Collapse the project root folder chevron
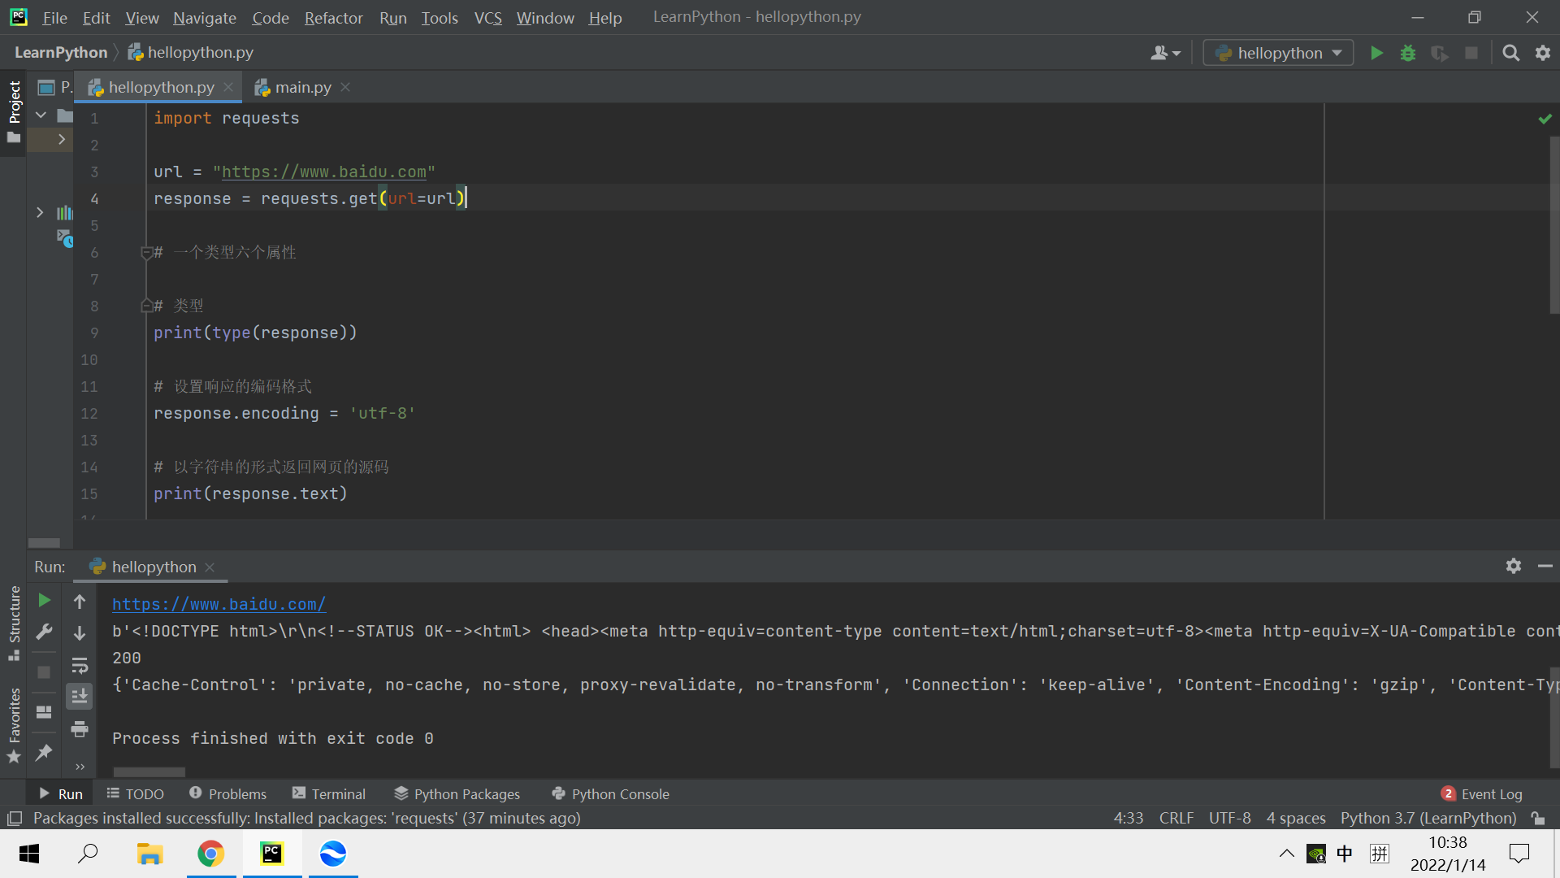The image size is (1560, 878). click(41, 115)
